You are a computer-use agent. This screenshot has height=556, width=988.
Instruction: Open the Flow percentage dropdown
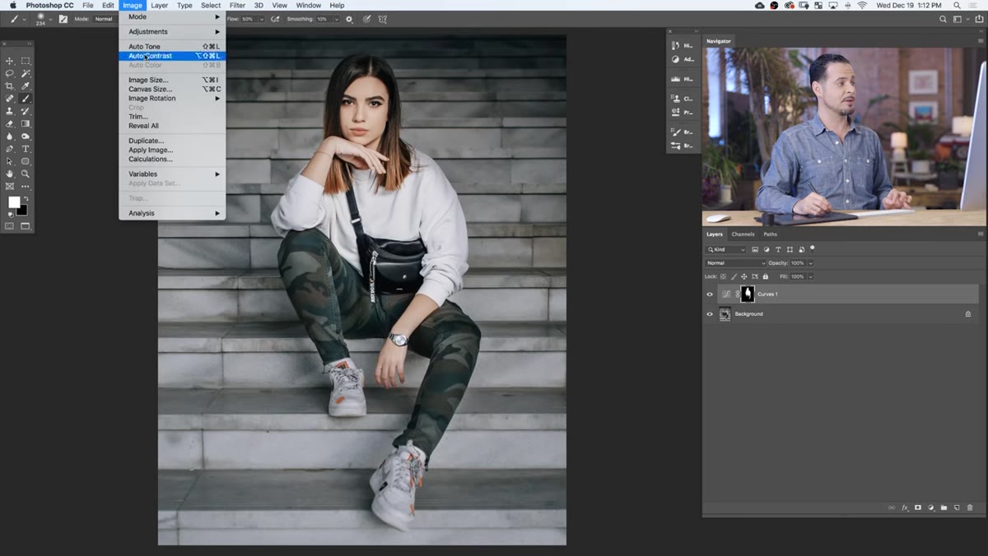point(262,19)
